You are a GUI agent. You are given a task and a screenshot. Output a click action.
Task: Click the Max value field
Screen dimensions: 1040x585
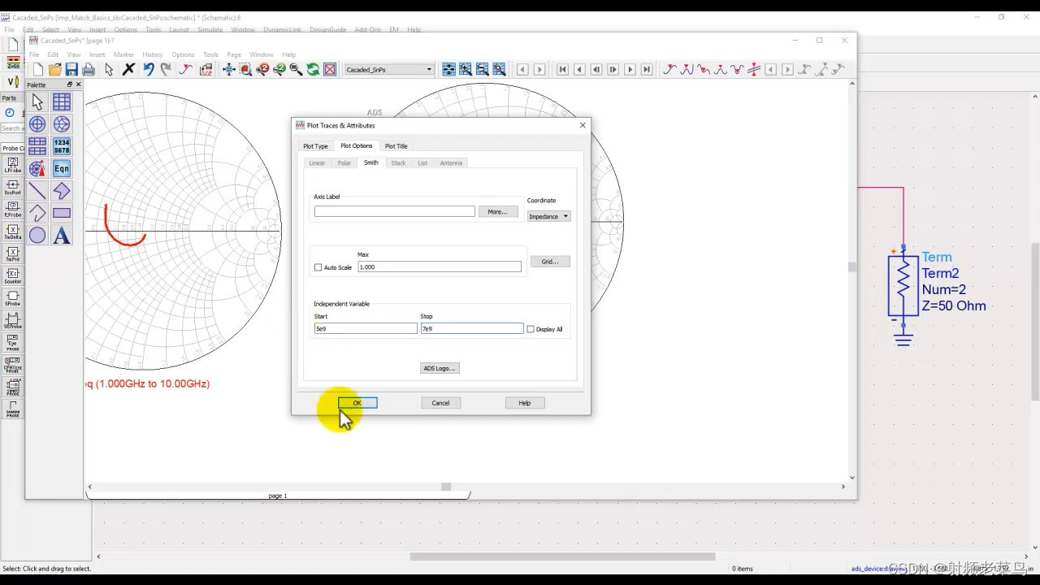click(440, 266)
